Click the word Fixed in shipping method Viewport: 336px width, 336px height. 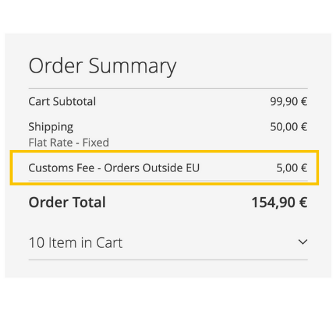coord(96,142)
